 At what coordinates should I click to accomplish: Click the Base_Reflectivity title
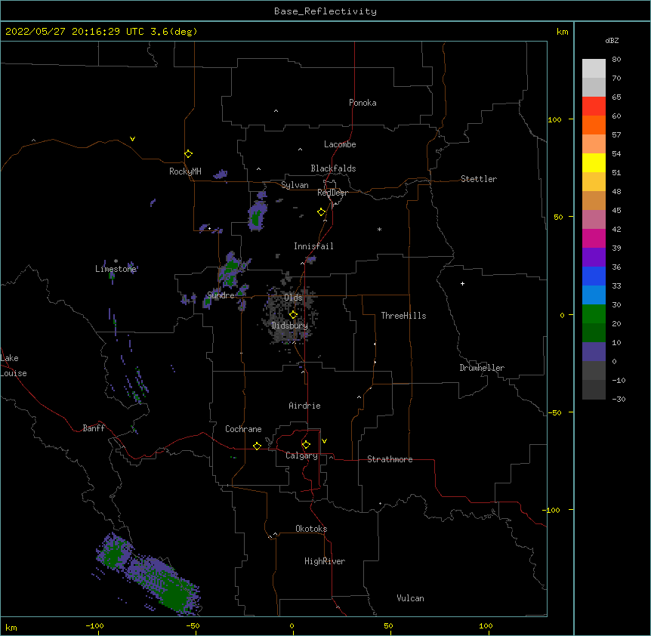[x=325, y=11]
